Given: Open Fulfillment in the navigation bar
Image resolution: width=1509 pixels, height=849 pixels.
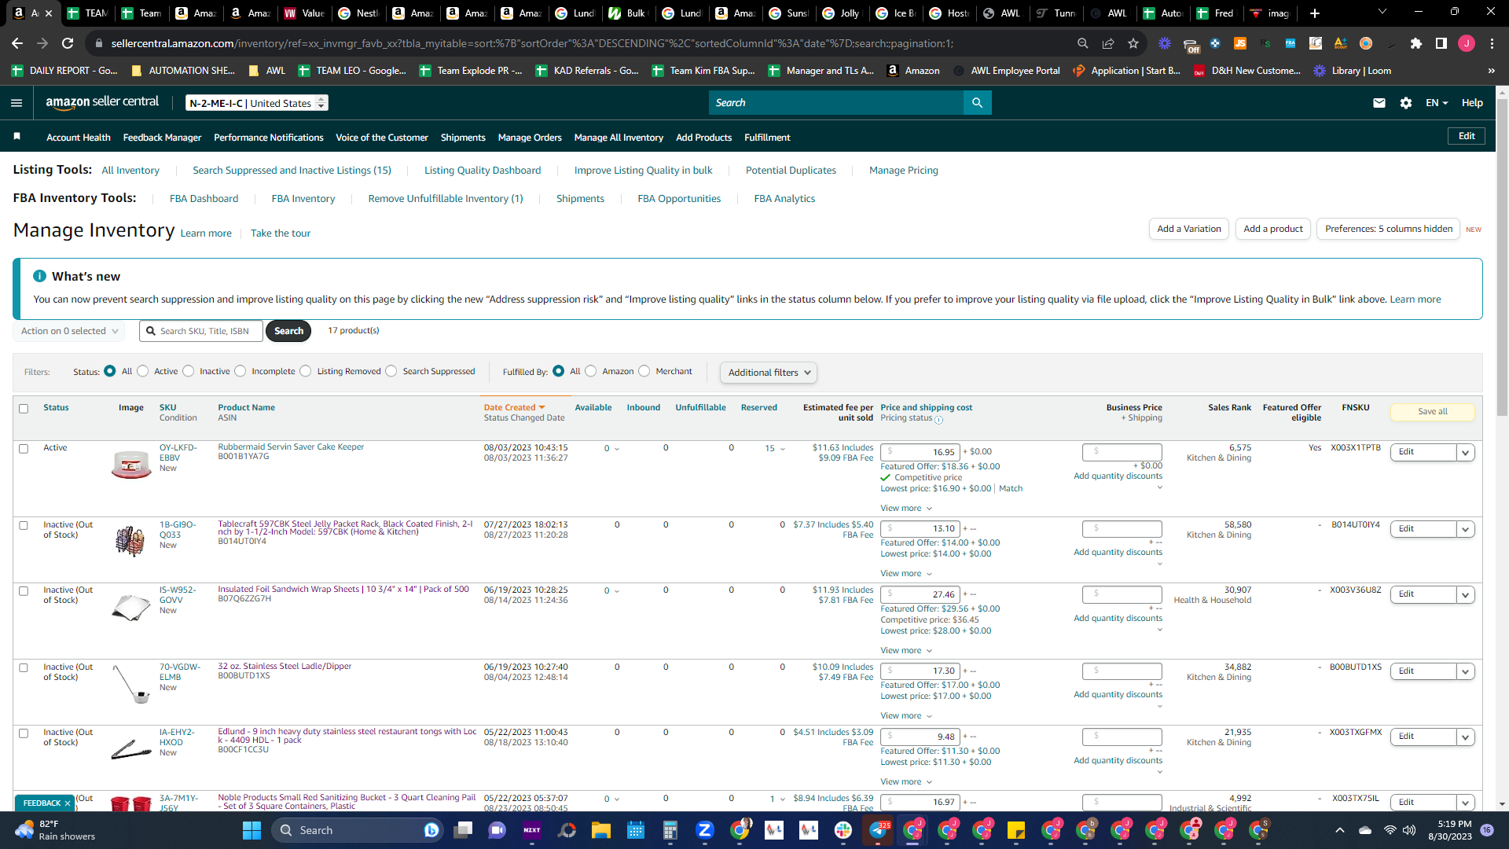Looking at the screenshot, I should tap(767, 138).
